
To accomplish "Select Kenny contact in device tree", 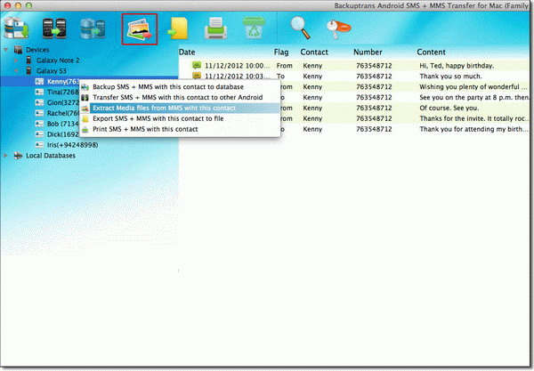I will 63,81.
